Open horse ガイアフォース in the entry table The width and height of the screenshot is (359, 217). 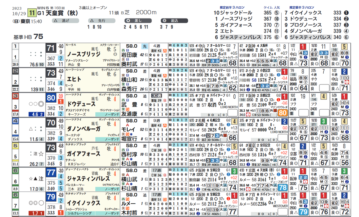point(83,153)
